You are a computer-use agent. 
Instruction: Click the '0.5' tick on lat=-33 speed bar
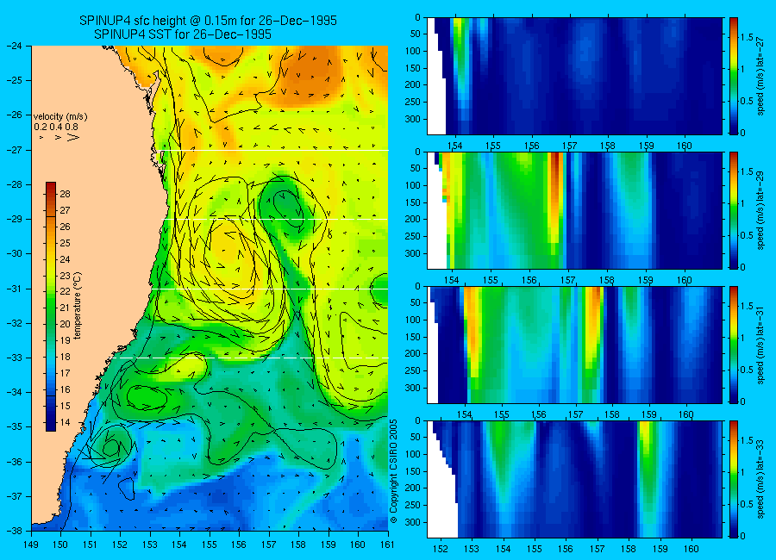coord(748,504)
